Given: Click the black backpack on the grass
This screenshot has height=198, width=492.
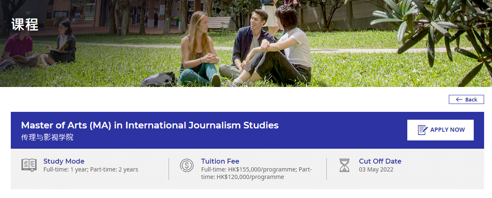Looking at the screenshot, I should point(159,80).
